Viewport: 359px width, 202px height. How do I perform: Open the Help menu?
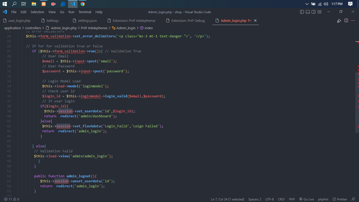coord(99,12)
